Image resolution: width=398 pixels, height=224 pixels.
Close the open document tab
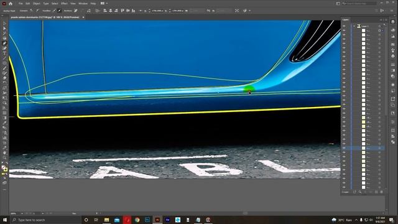point(83,17)
